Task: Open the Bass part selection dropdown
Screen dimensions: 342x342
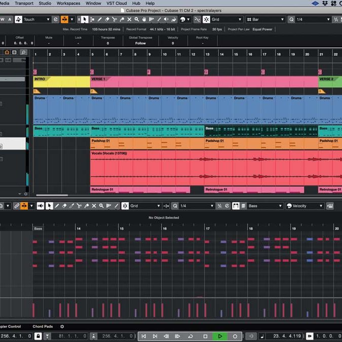Action: (265, 206)
